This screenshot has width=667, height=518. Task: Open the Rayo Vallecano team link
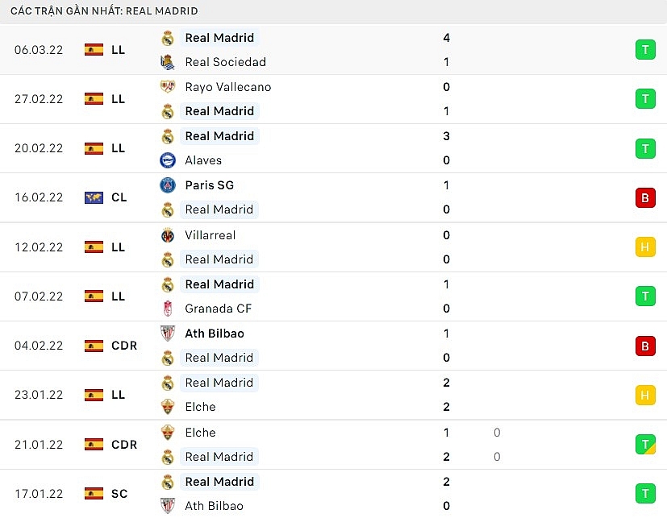(227, 87)
